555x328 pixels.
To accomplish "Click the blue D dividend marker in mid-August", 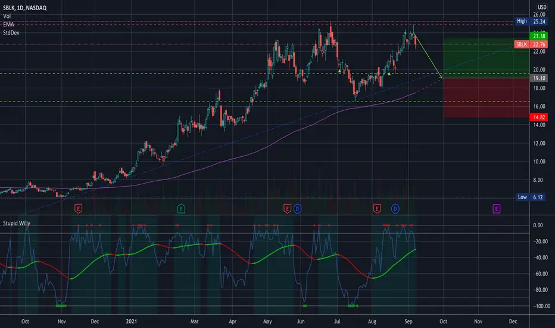I will pos(395,209).
